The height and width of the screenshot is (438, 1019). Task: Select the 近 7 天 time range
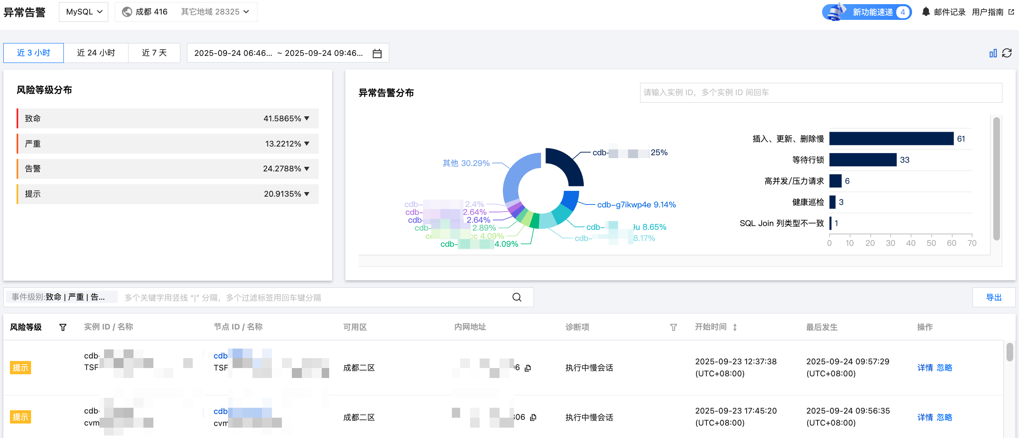coord(154,53)
